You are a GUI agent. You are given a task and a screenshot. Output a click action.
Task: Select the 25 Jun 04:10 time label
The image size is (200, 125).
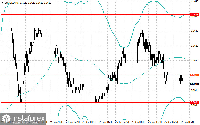tap(138, 122)
